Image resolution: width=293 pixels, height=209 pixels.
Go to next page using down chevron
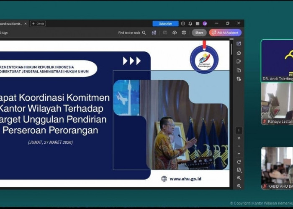[x=239, y=154]
